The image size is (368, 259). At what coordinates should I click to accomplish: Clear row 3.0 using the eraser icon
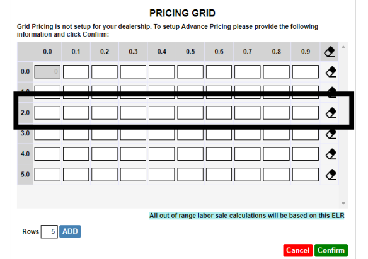(x=331, y=134)
